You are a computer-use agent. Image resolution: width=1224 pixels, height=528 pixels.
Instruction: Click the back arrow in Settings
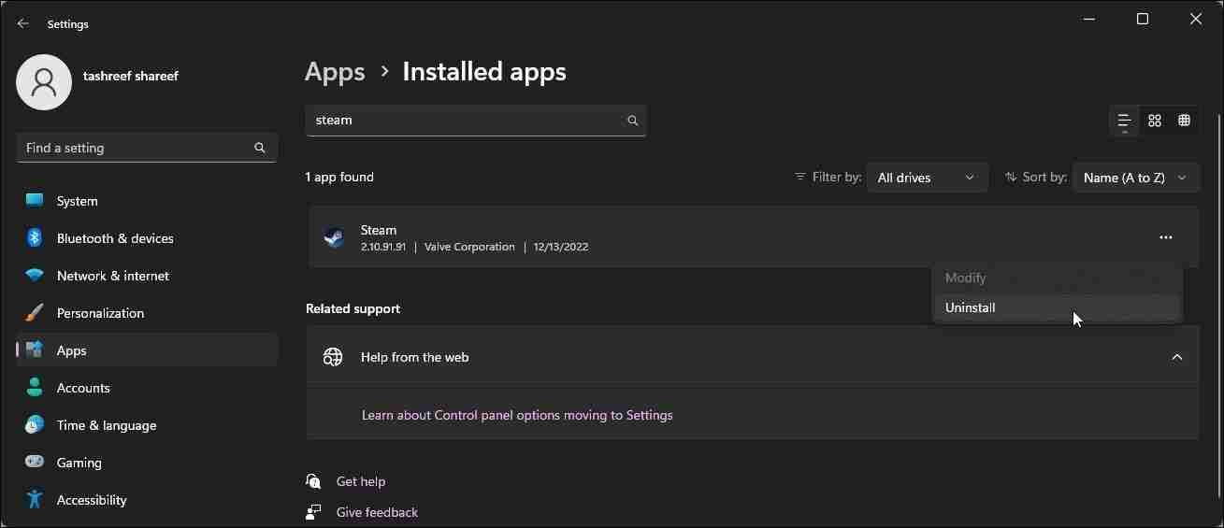[x=23, y=23]
